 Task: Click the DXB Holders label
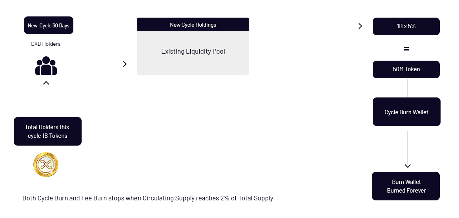pyautogui.click(x=46, y=44)
